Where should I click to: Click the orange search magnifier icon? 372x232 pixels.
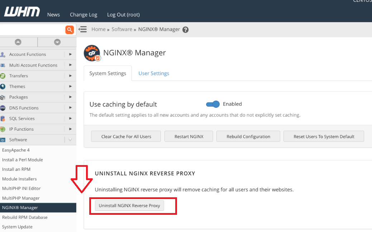click(70, 30)
